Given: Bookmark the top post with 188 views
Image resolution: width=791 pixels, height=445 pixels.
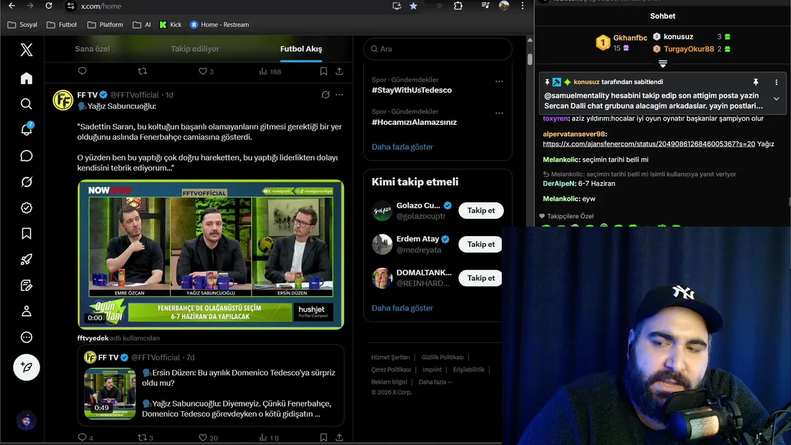Looking at the screenshot, I should [323, 72].
